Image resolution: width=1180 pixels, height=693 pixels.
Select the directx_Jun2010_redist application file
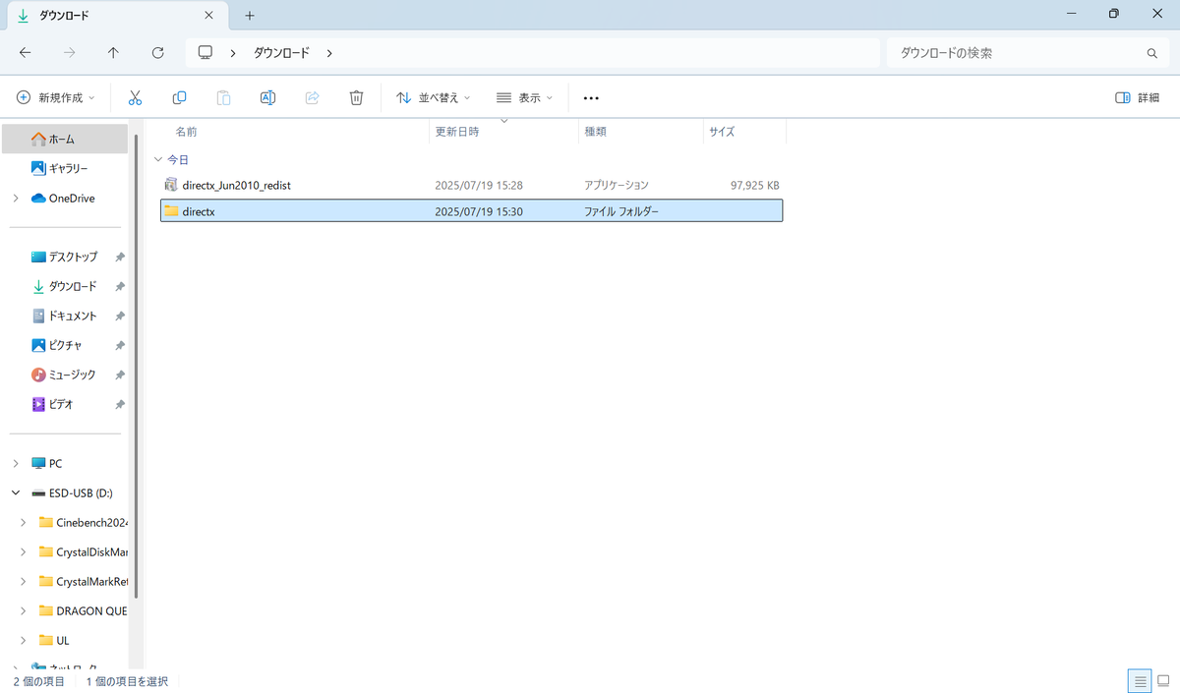tap(472, 185)
